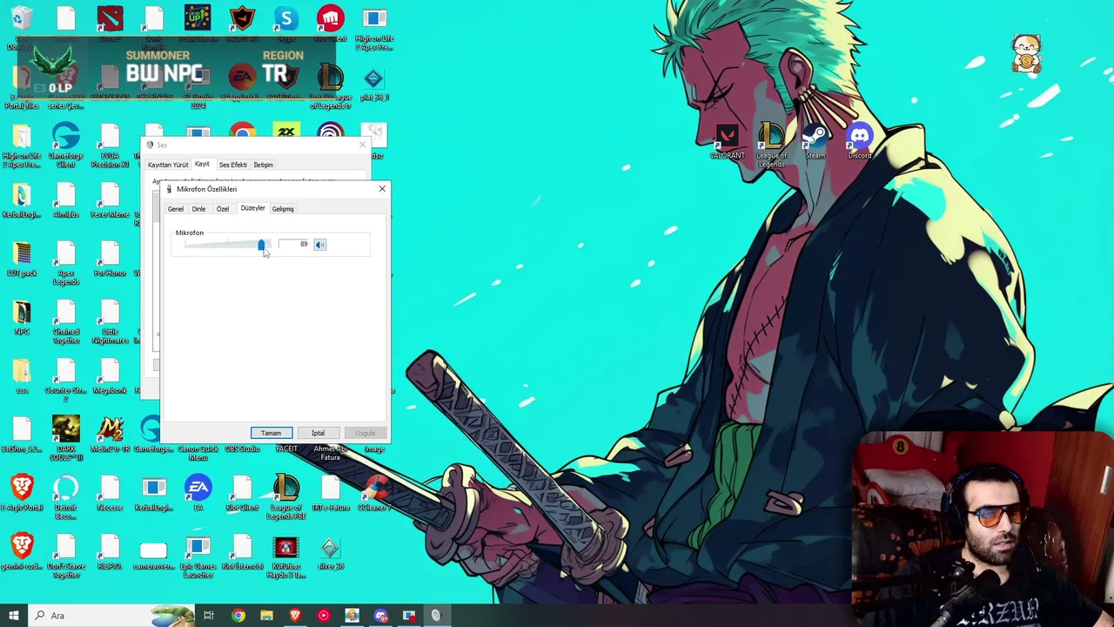Open İletişim tab in Ses window
Image resolution: width=1114 pixels, height=627 pixels.
click(x=263, y=165)
